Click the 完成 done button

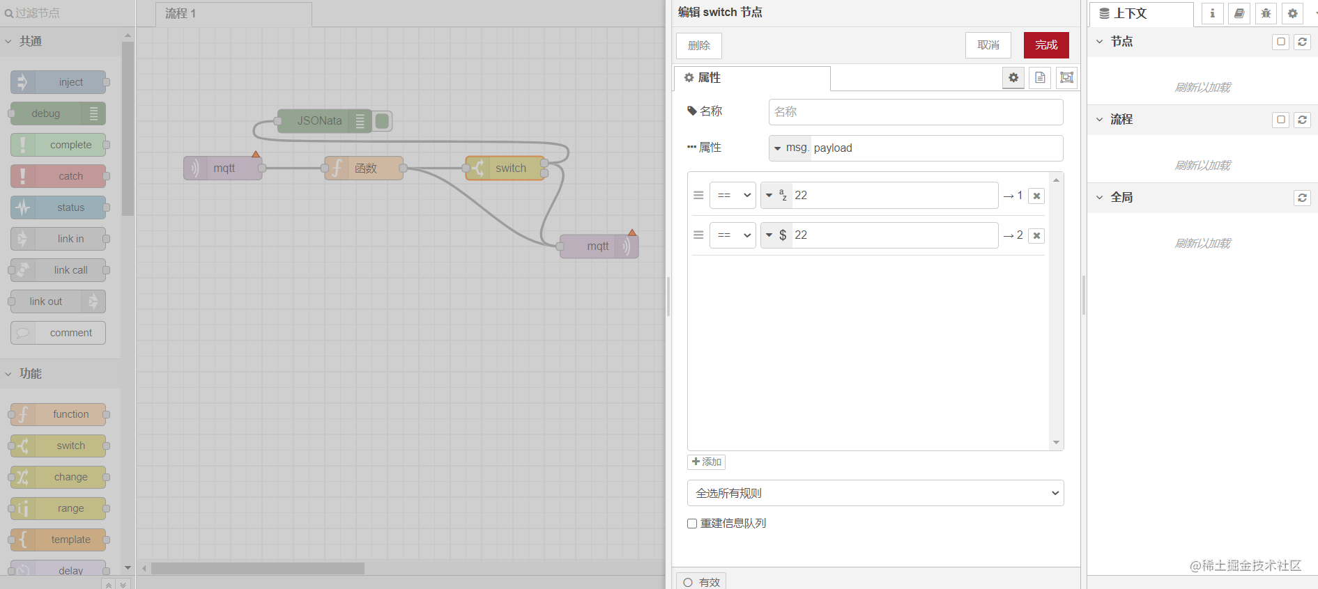tap(1046, 45)
